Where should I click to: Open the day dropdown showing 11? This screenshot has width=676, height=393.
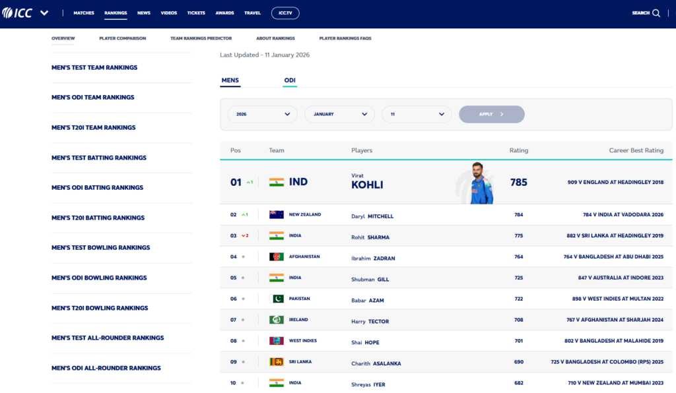[417, 114]
